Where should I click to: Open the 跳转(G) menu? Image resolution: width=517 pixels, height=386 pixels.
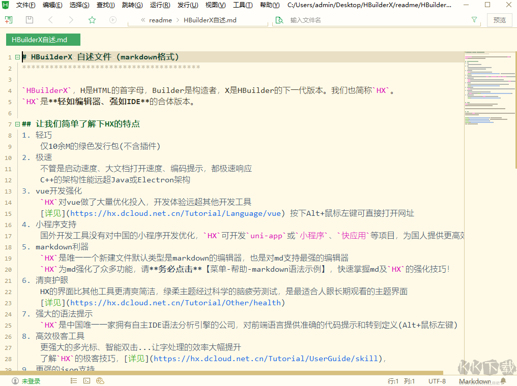pyautogui.click(x=132, y=5)
